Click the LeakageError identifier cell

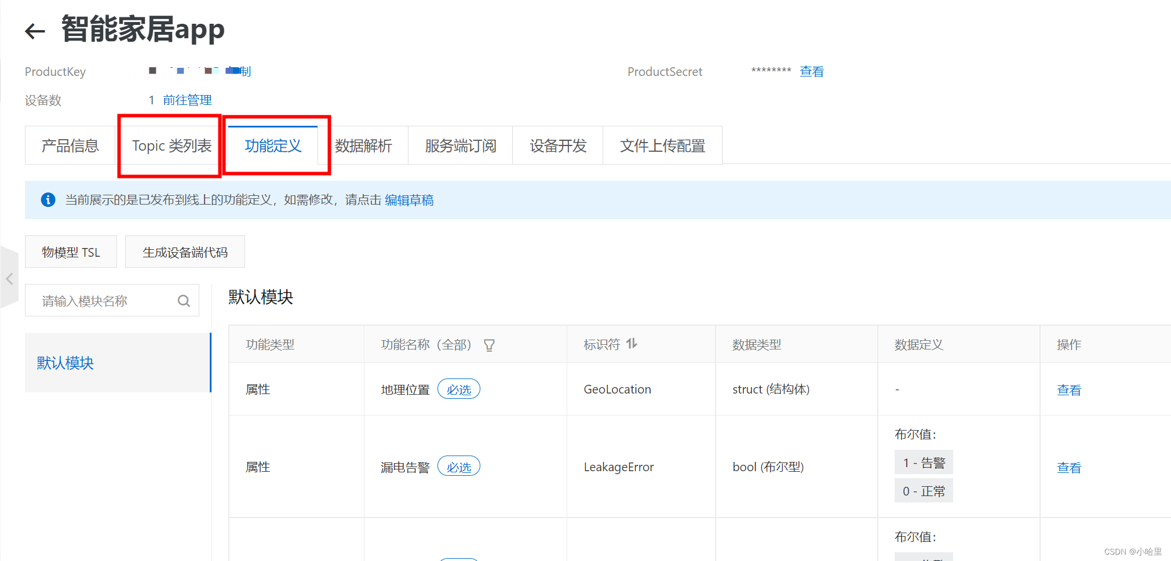pos(618,467)
